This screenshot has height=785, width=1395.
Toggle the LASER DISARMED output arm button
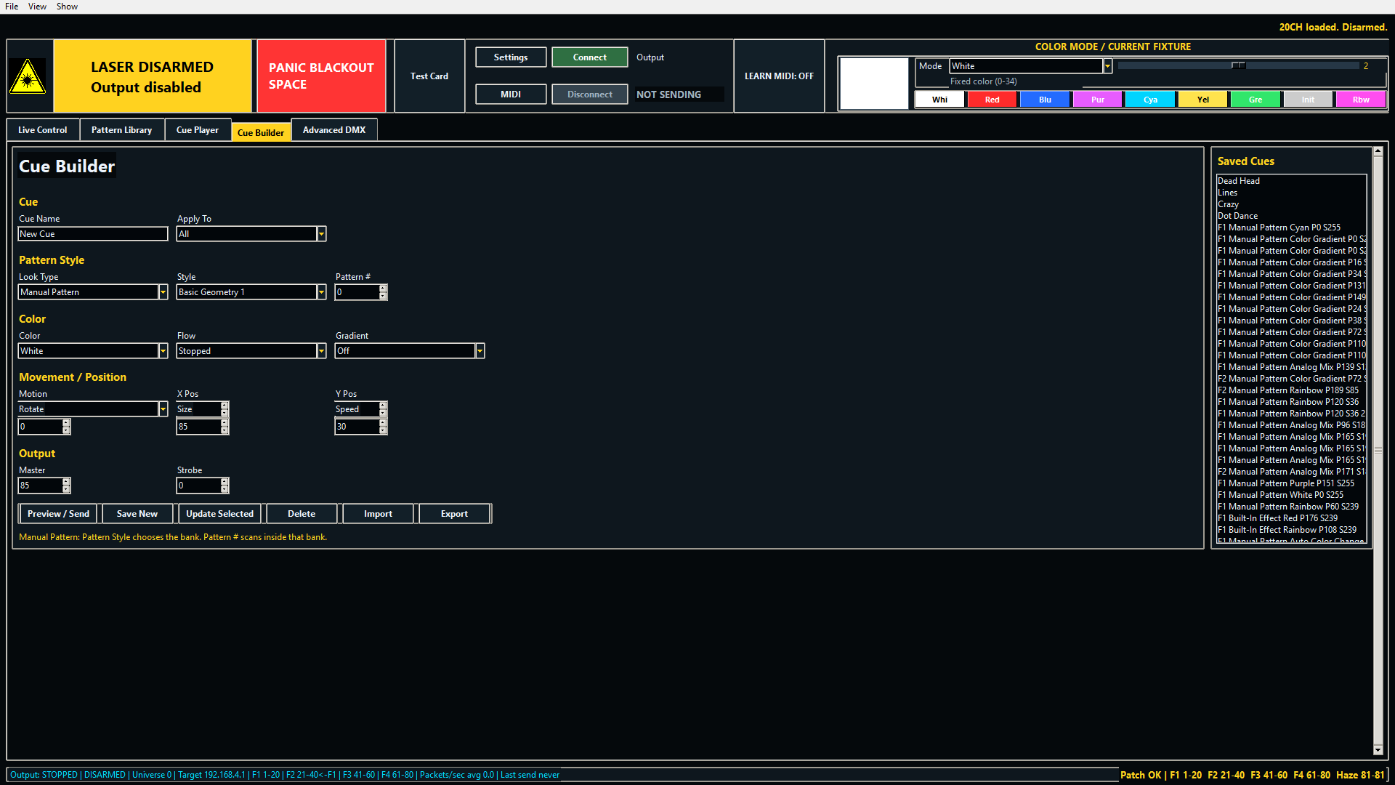pos(153,76)
